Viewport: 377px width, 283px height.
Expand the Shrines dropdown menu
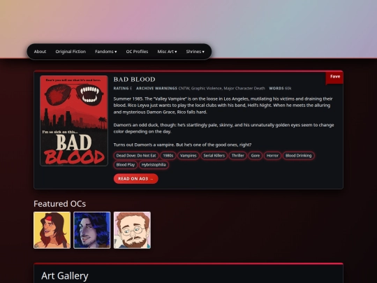coord(195,52)
